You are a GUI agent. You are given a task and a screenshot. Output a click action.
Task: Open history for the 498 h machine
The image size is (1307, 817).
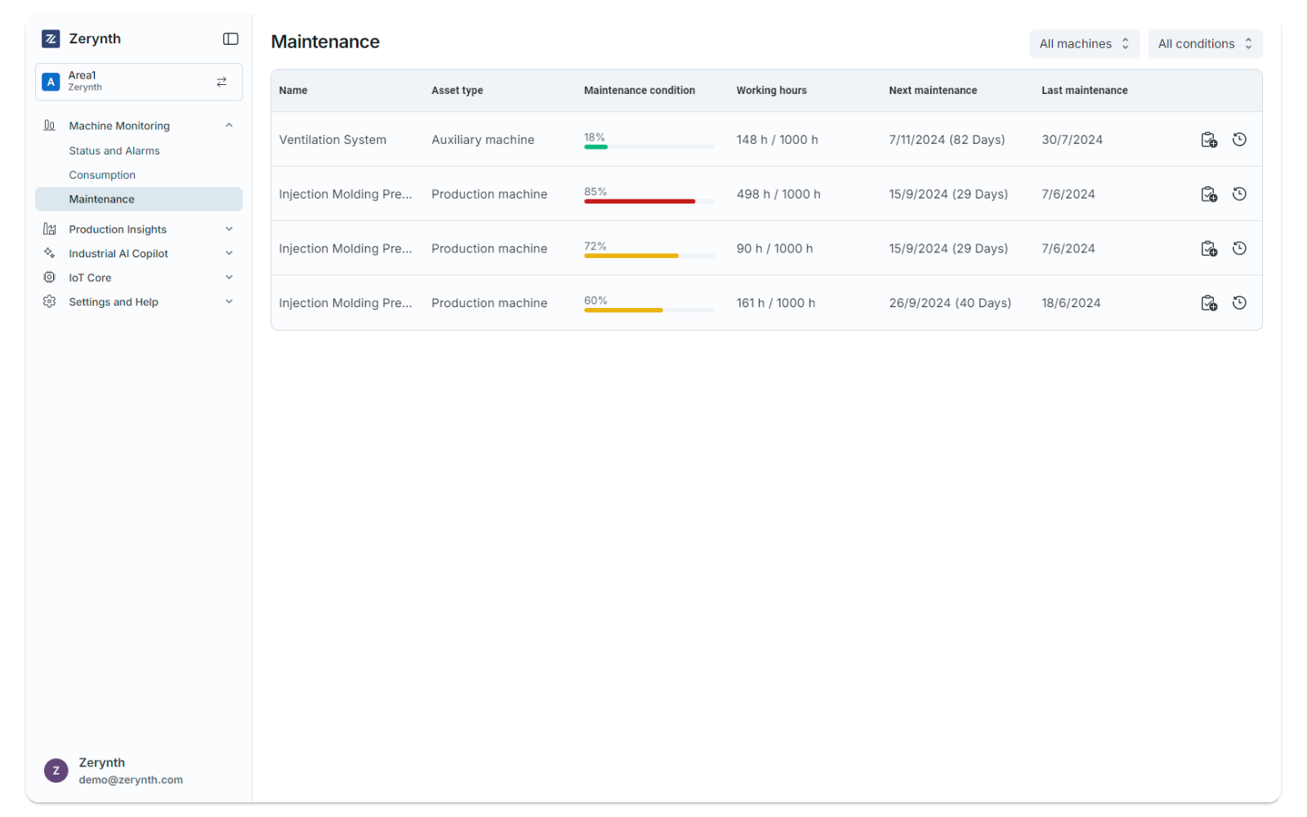pyautogui.click(x=1239, y=194)
